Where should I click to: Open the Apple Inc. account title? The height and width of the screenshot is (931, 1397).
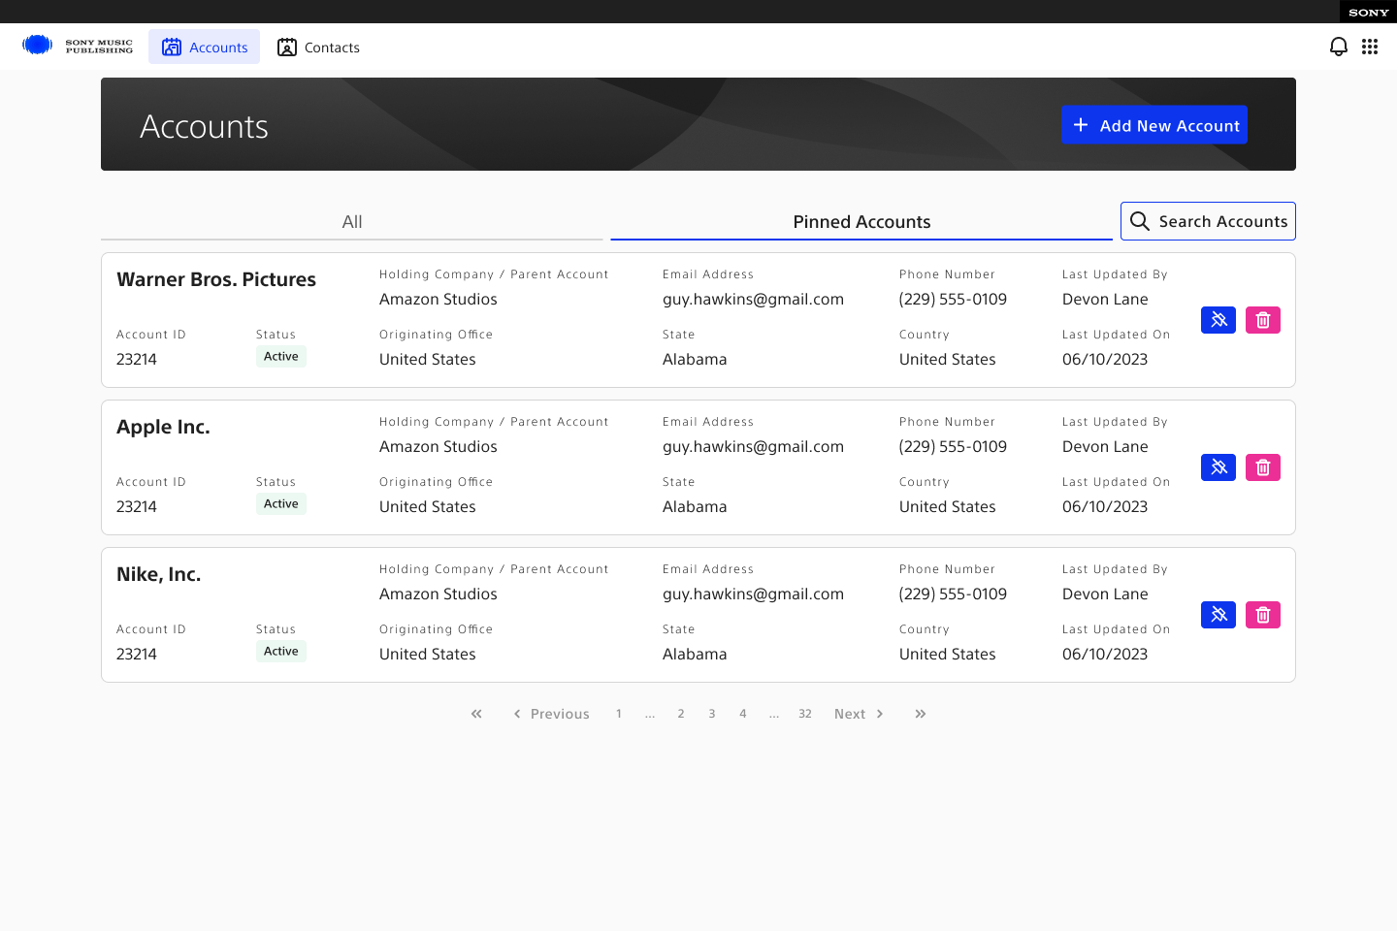pos(163,428)
